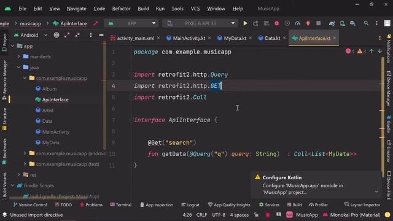
Task: Go to previous highlighted error arrow
Action: pos(372,51)
